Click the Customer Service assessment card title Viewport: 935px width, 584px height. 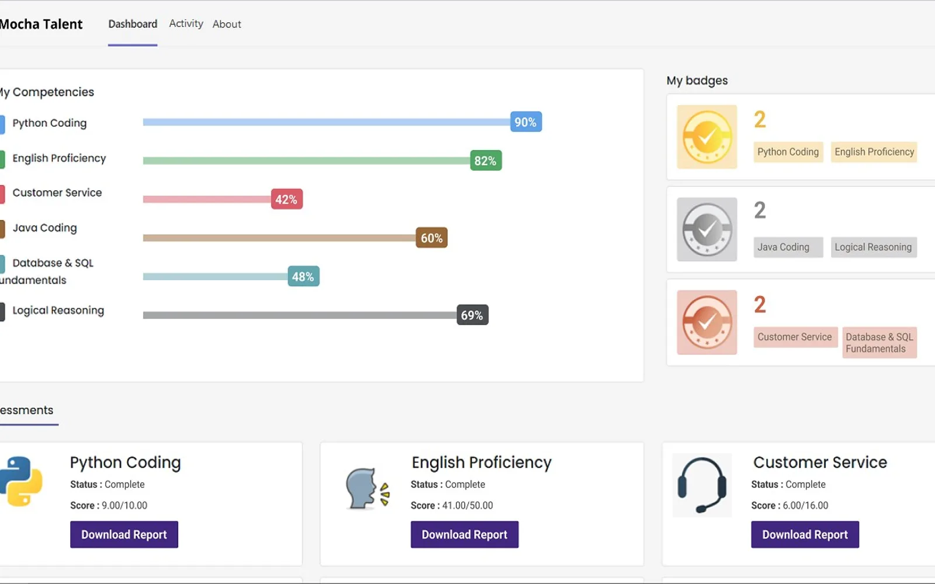click(x=820, y=463)
